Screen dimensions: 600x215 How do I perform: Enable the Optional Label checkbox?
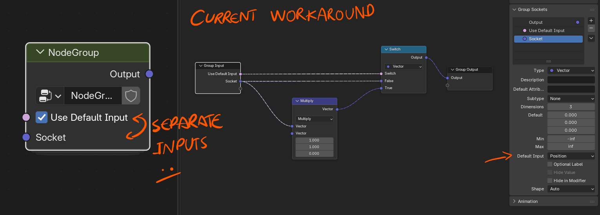coord(550,164)
